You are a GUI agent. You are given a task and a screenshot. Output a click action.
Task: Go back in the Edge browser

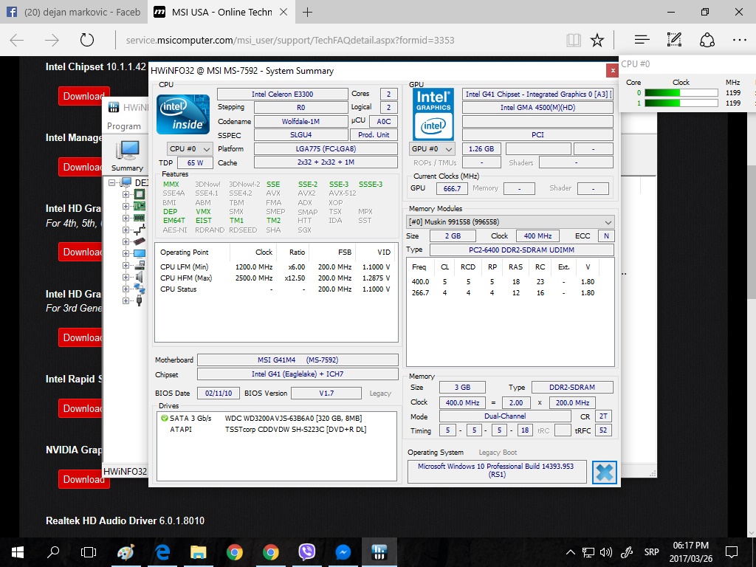17,40
